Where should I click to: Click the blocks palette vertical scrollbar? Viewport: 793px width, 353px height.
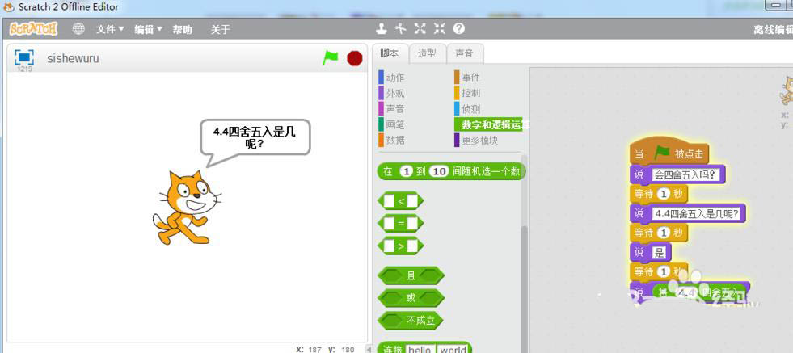[524, 288]
